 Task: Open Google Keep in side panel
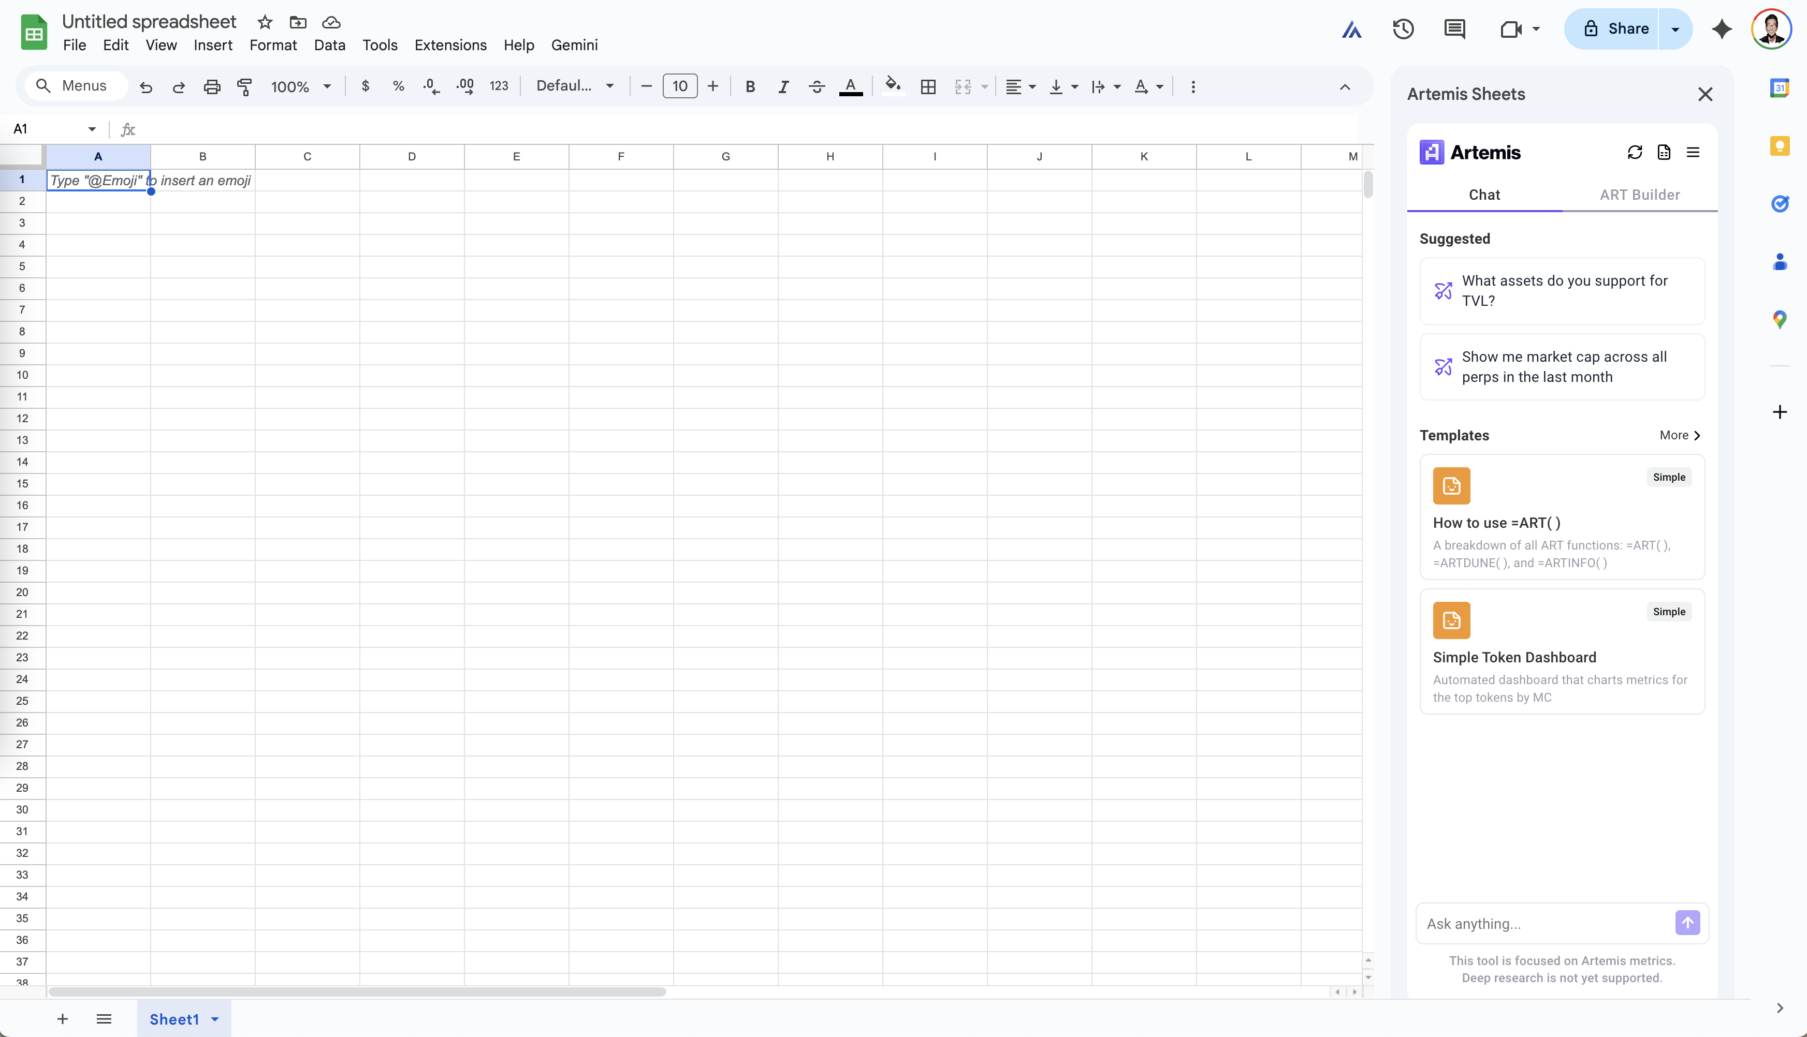pos(1779,147)
